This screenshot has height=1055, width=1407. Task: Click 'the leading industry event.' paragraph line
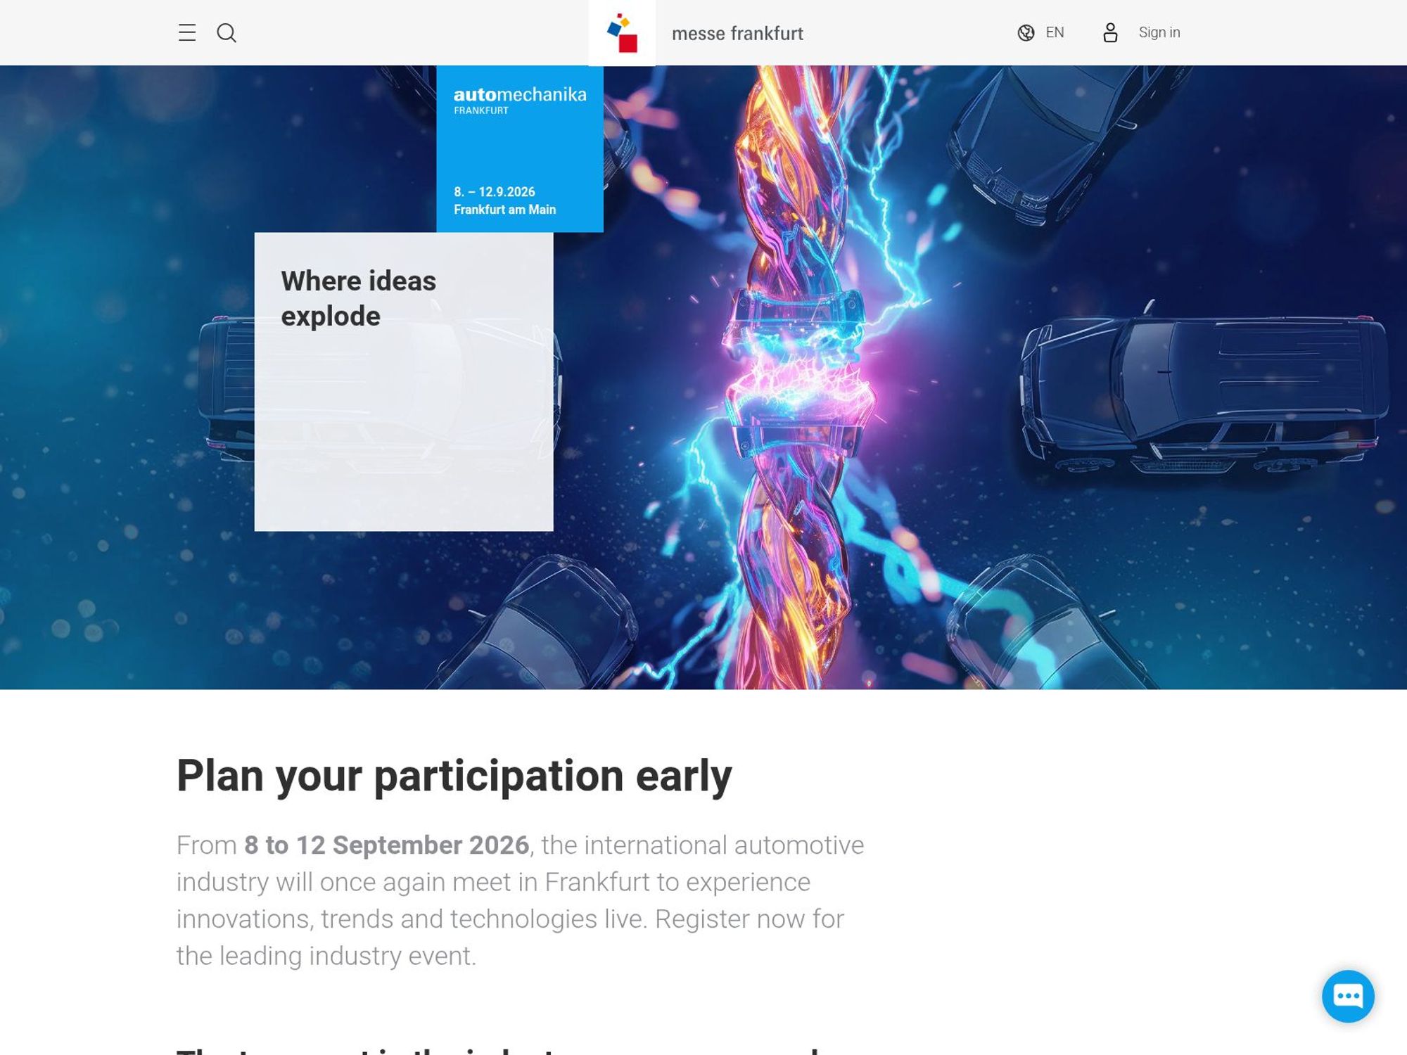(326, 956)
